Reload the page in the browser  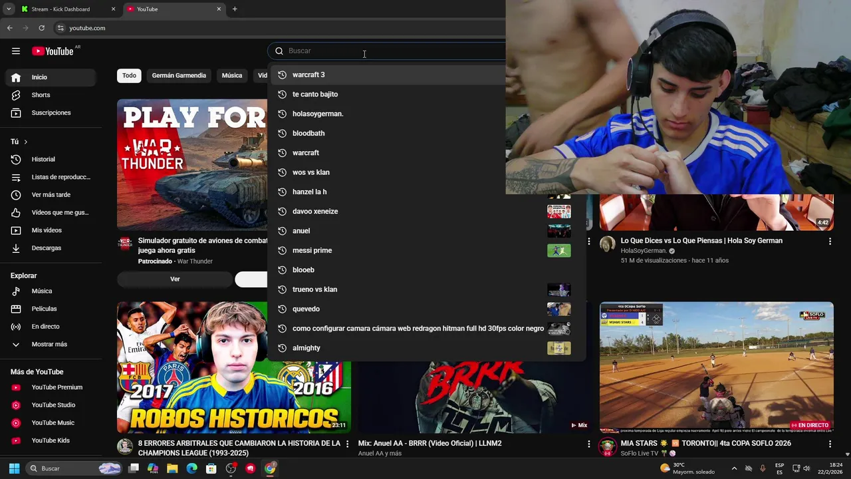tap(41, 28)
